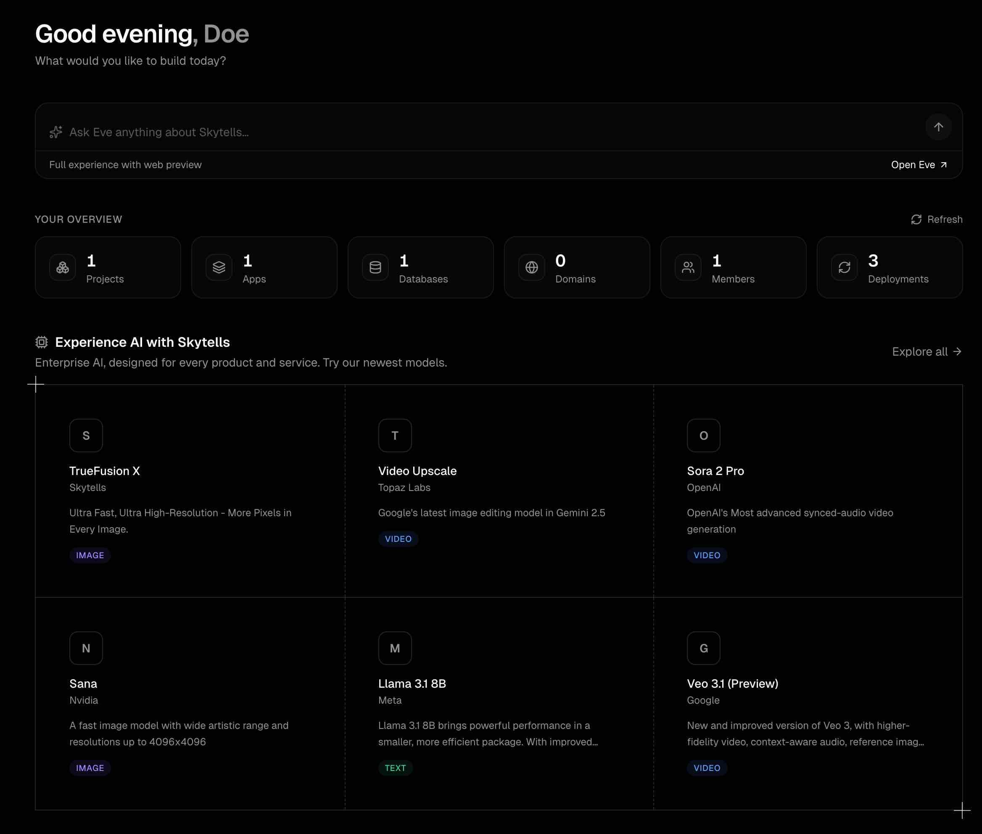Click the chip icon beside Experience AI heading

tap(42, 342)
